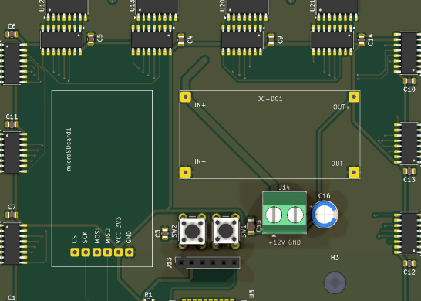421x301 pixels.
Task: Click the SW2 tactile push button
Action: (x=192, y=231)
